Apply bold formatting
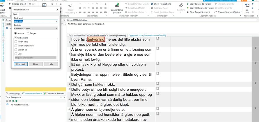This screenshot has width=259, height=122. click(x=52, y=4)
